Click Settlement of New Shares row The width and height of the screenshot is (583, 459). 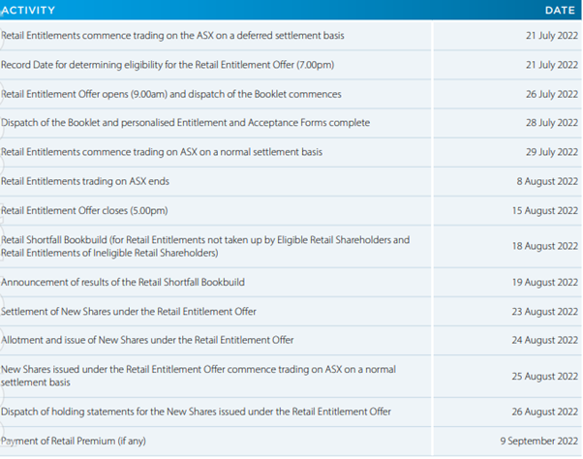pyautogui.click(x=142, y=312)
